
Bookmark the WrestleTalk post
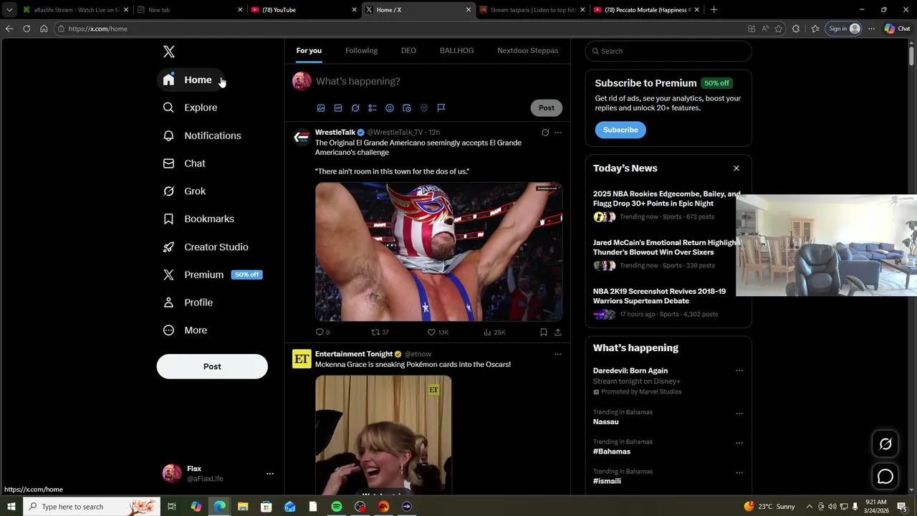[x=544, y=333]
